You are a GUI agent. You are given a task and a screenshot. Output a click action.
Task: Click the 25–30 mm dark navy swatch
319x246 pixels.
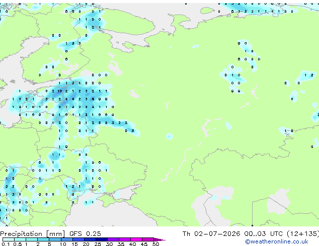click(102, 239)
